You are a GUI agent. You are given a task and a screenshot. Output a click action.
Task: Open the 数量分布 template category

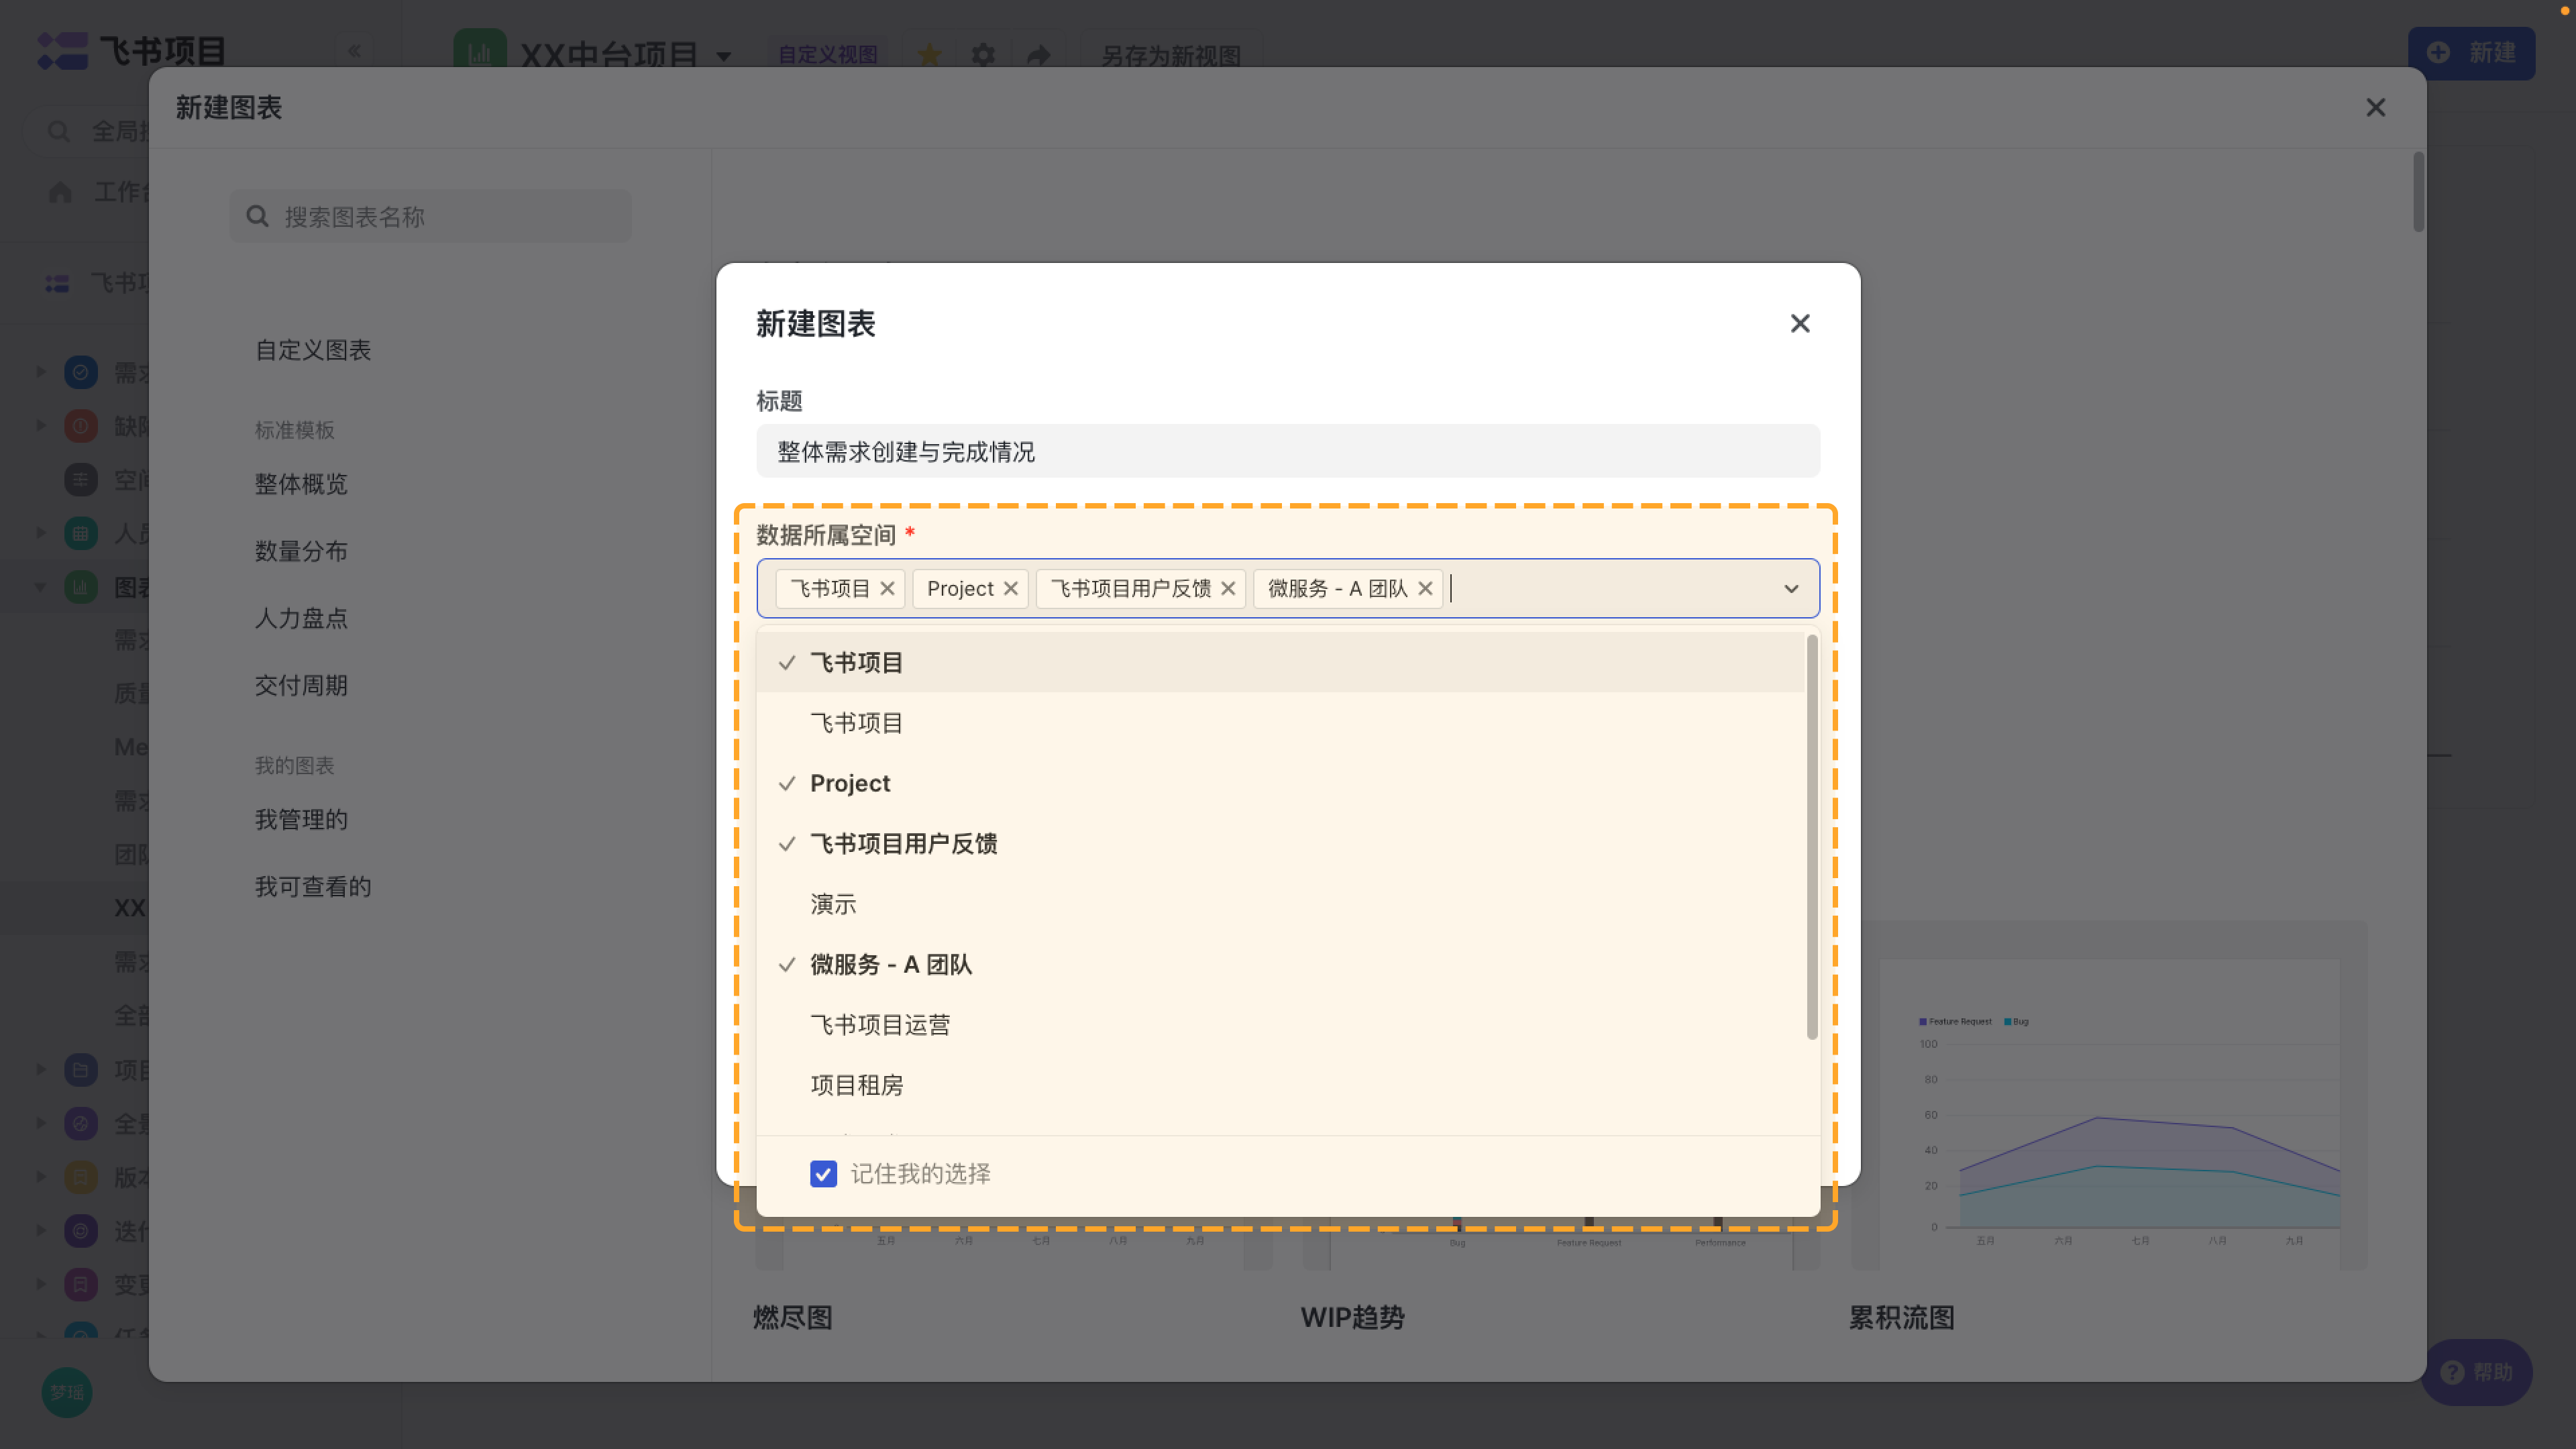click(301, 551)
